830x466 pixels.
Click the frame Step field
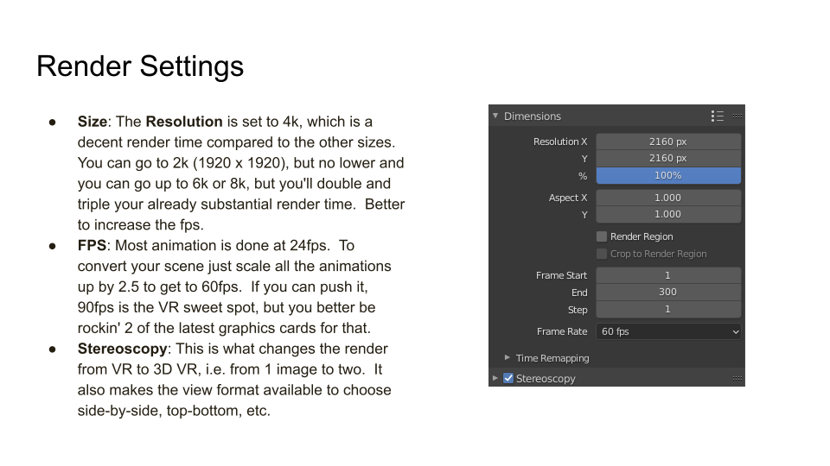click(x=668, y=309)
